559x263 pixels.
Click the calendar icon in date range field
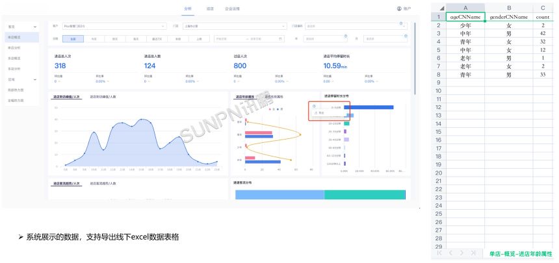click(281, 38)
